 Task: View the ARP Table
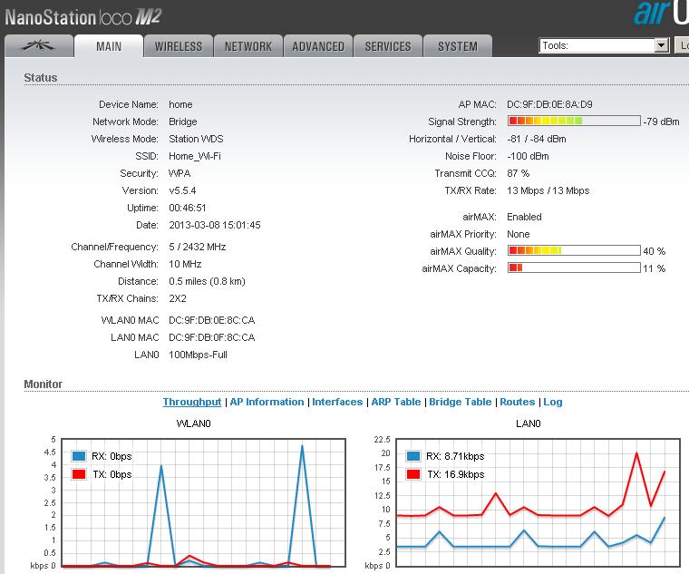395,402
